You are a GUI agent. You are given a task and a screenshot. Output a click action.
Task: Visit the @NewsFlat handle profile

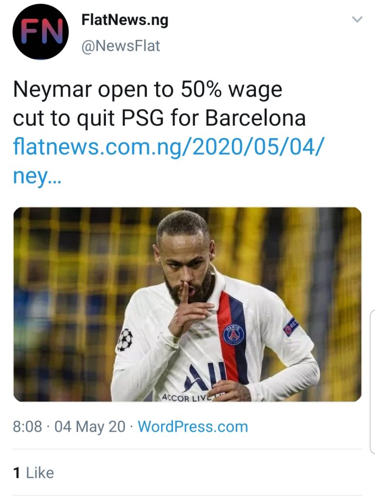pos(121,46)
